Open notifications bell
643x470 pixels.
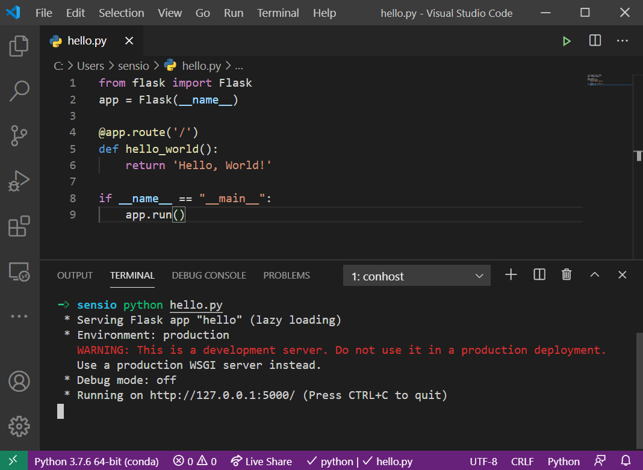pyautogui.click(x=626, y=461)
